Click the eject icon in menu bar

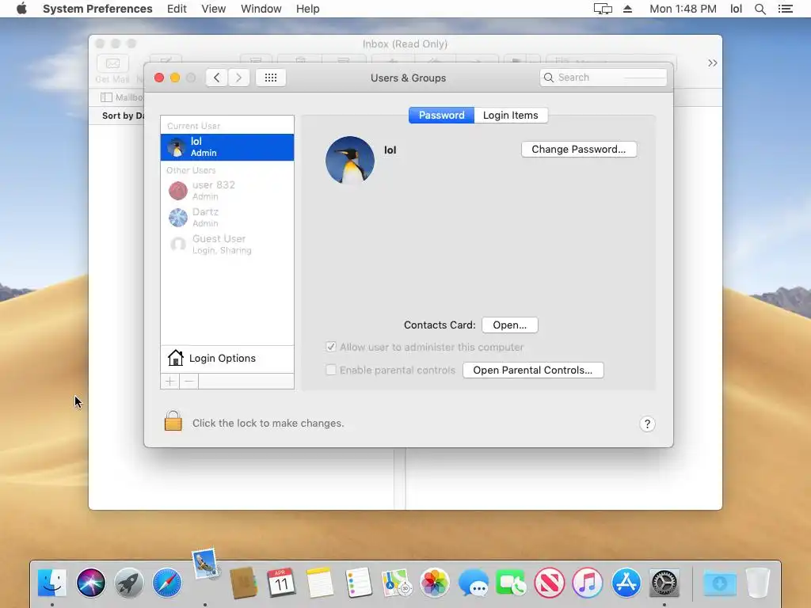627,9
